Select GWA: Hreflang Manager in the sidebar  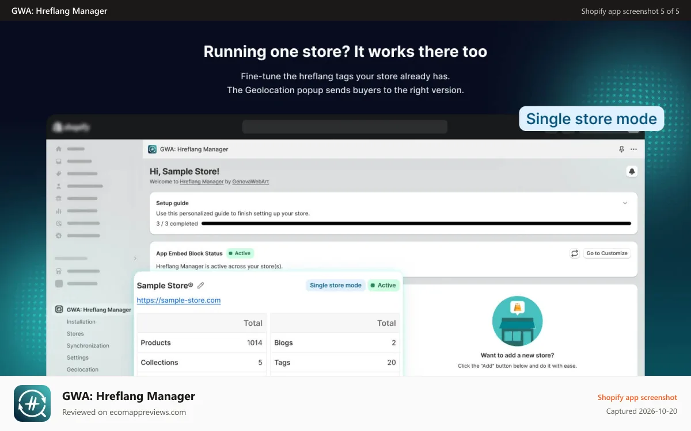click(99, 310)
